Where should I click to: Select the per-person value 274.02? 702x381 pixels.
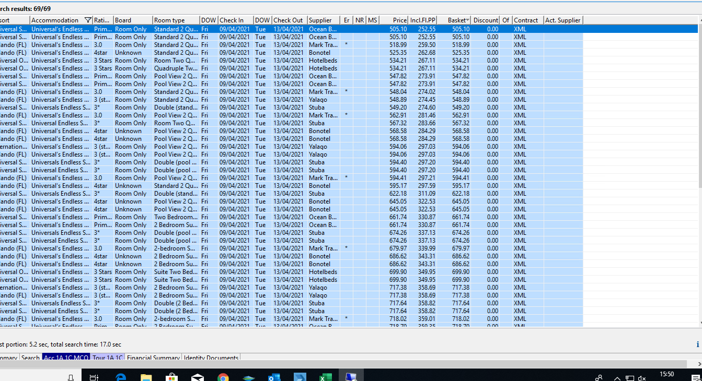click(427, 92)
